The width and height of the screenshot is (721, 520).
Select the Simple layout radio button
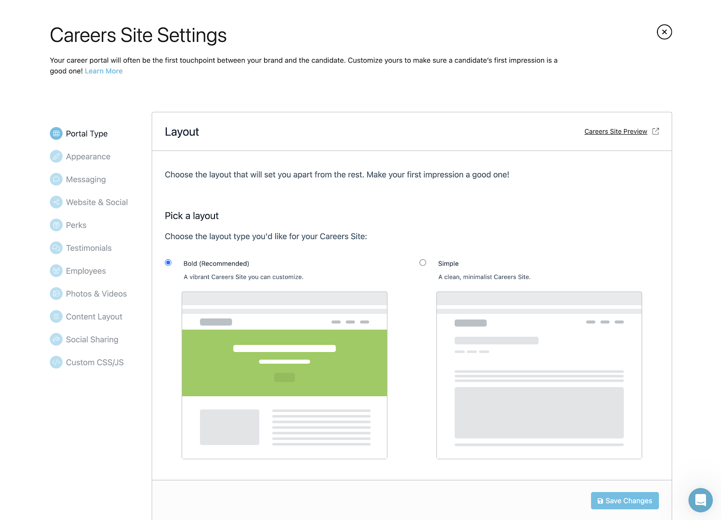[x=423, y=262]
